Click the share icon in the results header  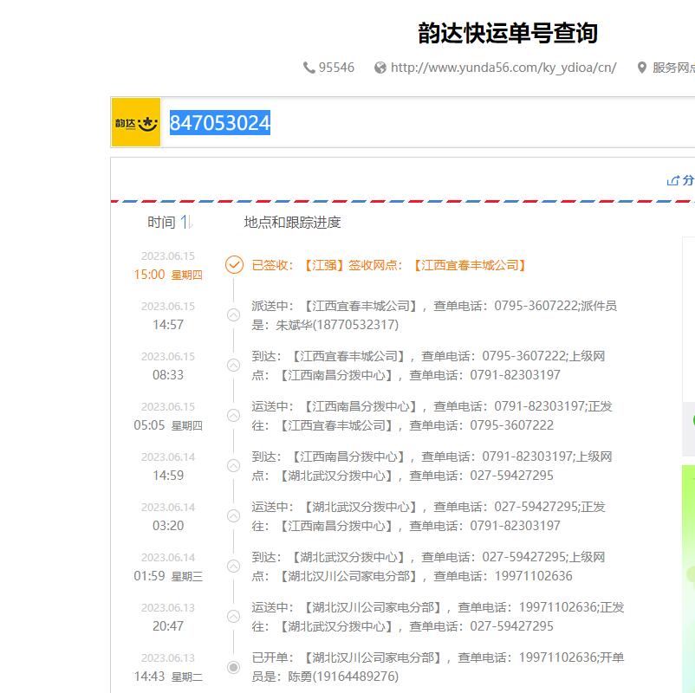click(x=672, y=180)
